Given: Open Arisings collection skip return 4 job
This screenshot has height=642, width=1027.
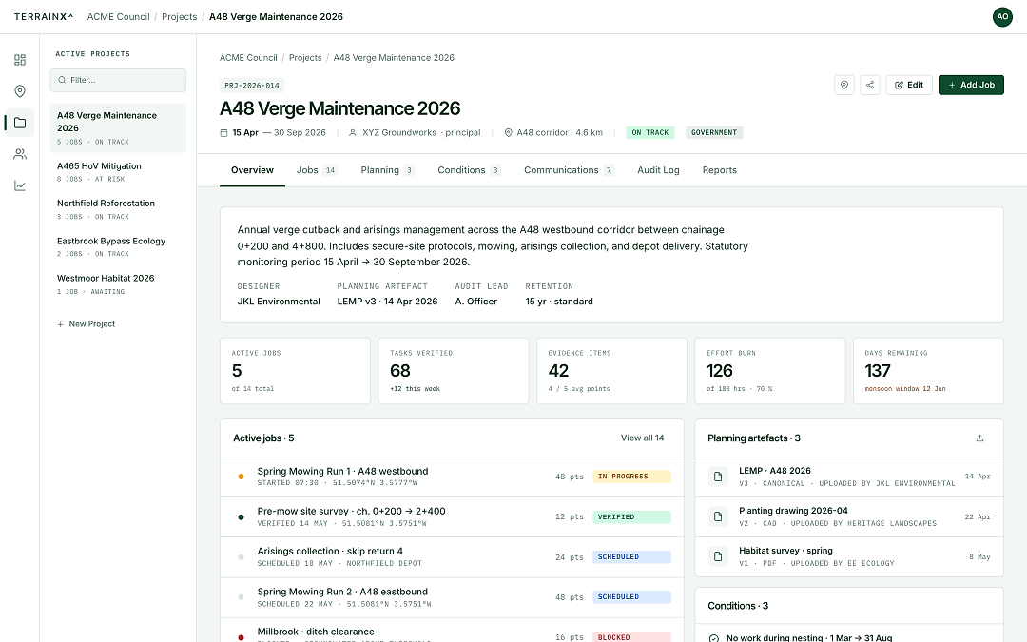Looking at the screenshot, I should [x=452, y=556].
